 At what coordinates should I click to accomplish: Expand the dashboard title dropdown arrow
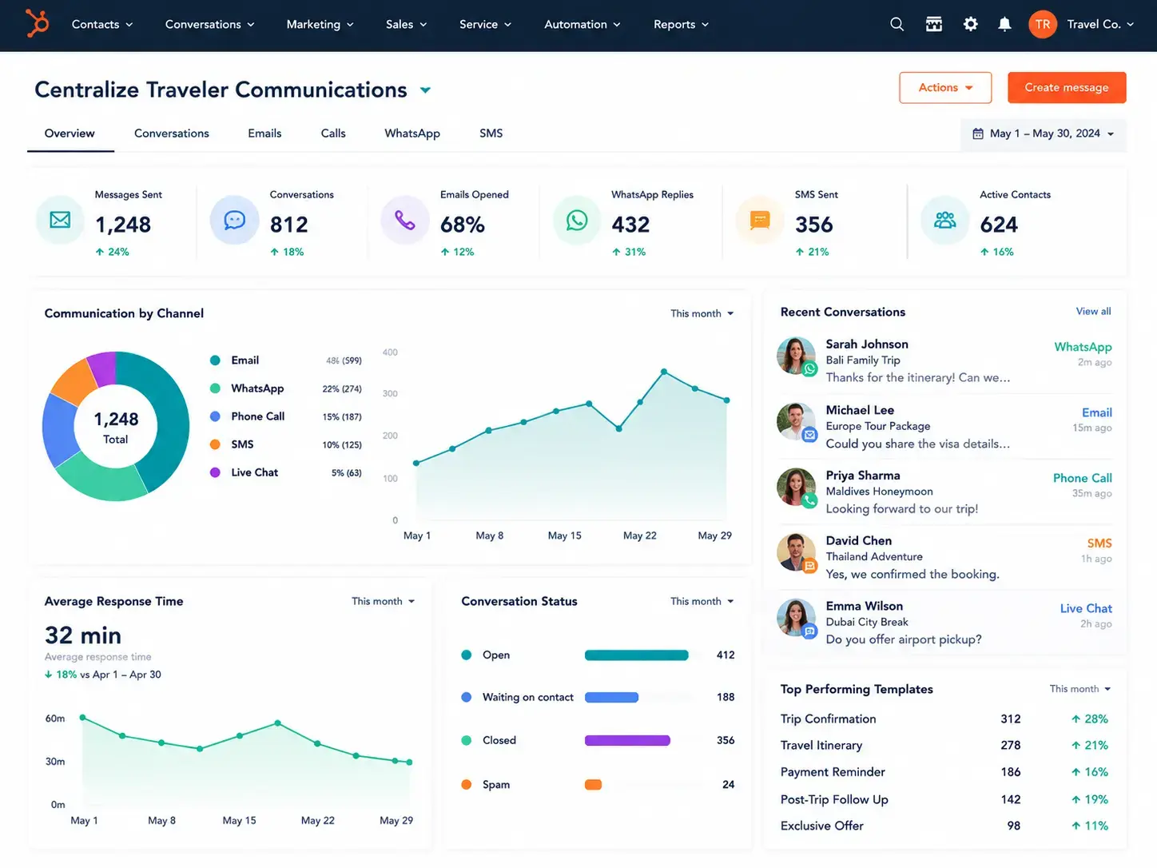(425, 90)
